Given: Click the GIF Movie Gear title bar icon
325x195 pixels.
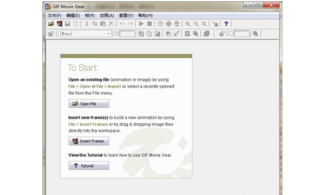Looking at the screenshot, I should click(48, 6).
